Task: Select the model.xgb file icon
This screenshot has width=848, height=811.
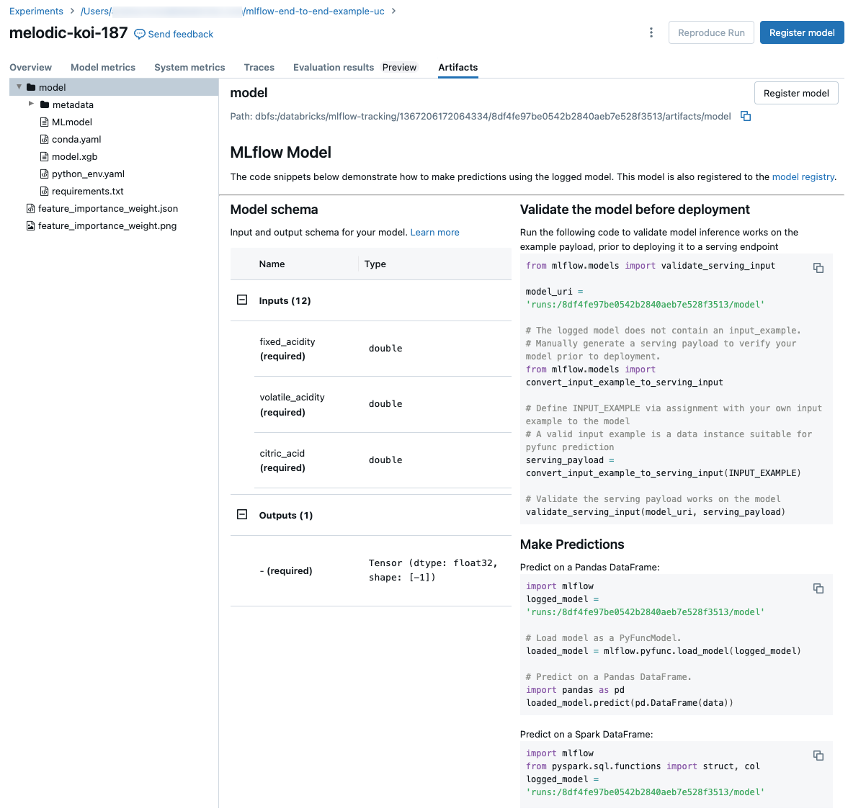Action: (x=45, y=156)
